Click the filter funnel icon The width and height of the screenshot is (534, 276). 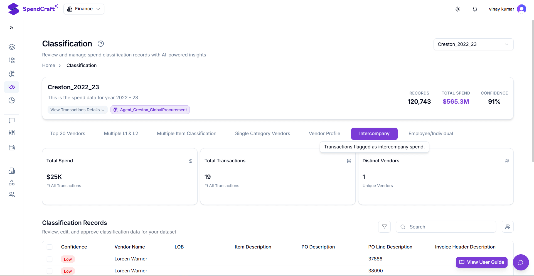click(384, 227)
